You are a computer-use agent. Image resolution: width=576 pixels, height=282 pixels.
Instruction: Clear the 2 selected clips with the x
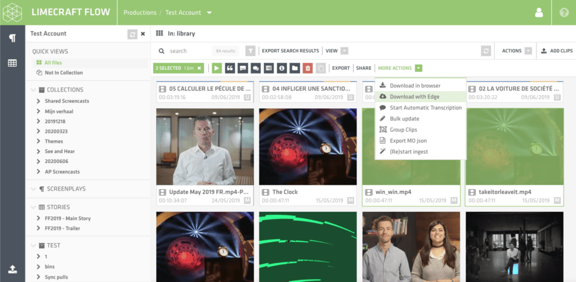tap(199, 68)
